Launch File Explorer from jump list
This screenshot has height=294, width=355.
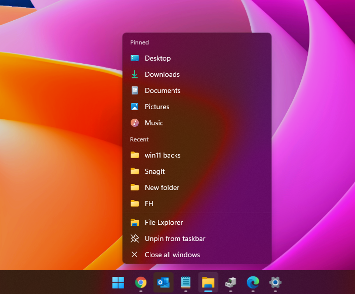coord(164,222)
